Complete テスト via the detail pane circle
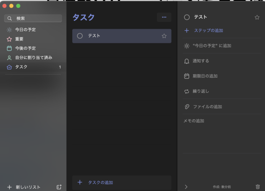The height and width of the screenshot is (191, 265). point(187,17)
